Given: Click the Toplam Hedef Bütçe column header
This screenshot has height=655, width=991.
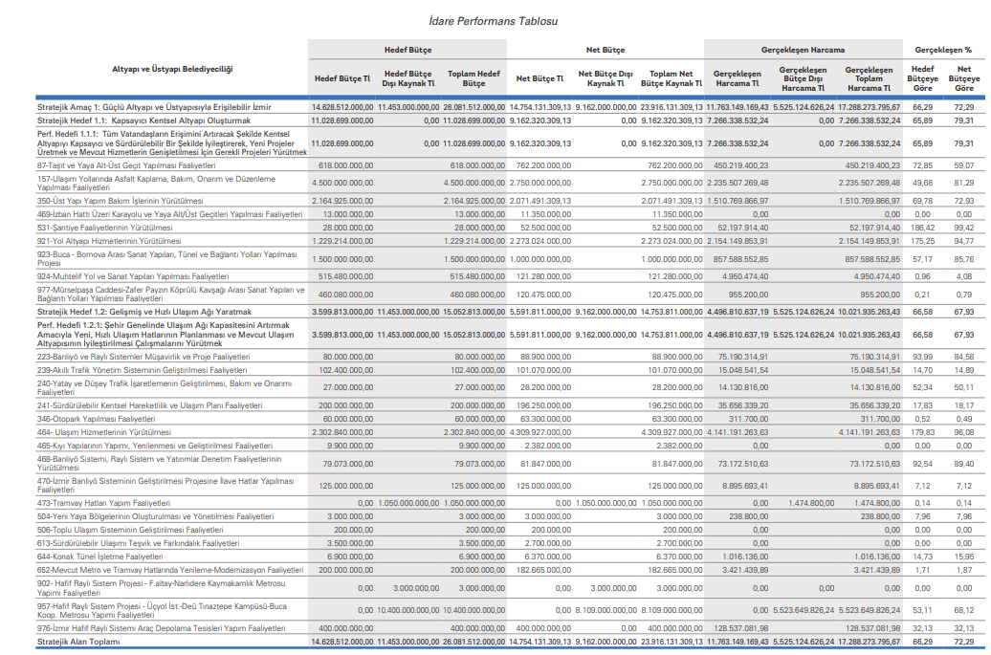Looking at the screenshot, I should (x=473, y=78).
